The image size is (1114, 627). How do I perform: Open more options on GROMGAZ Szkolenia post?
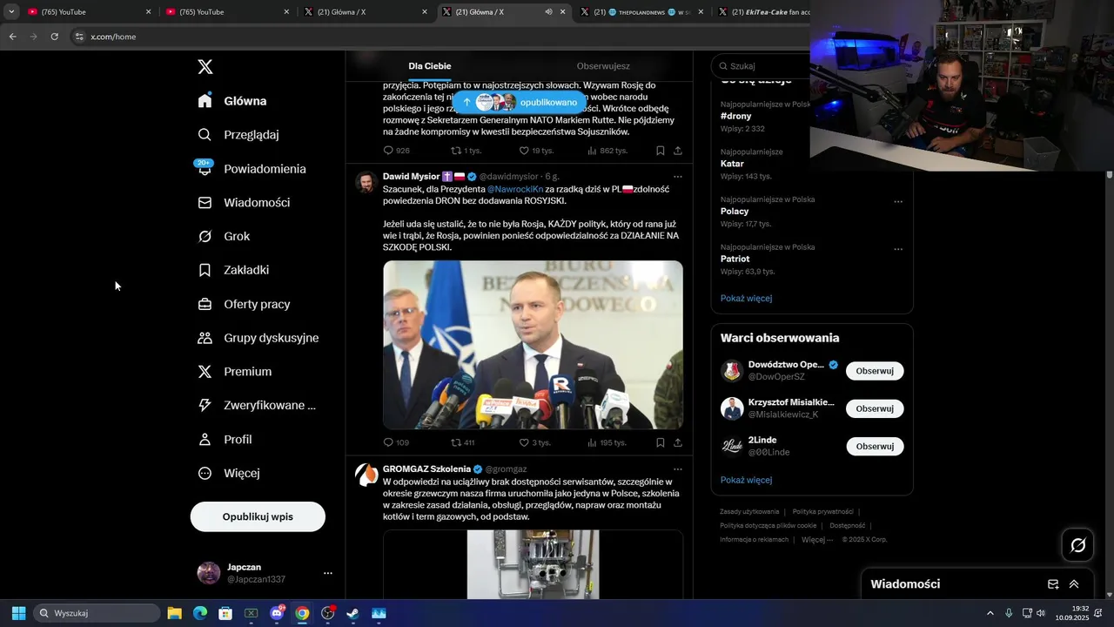pos(678,469)
